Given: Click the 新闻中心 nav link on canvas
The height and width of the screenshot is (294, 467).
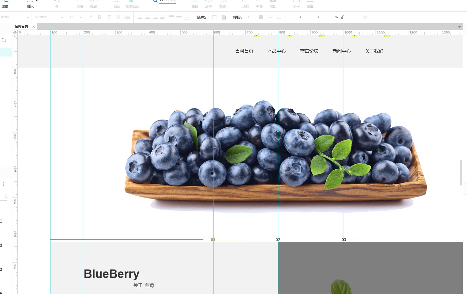Looking at the screenshot, I should (342, 51).
